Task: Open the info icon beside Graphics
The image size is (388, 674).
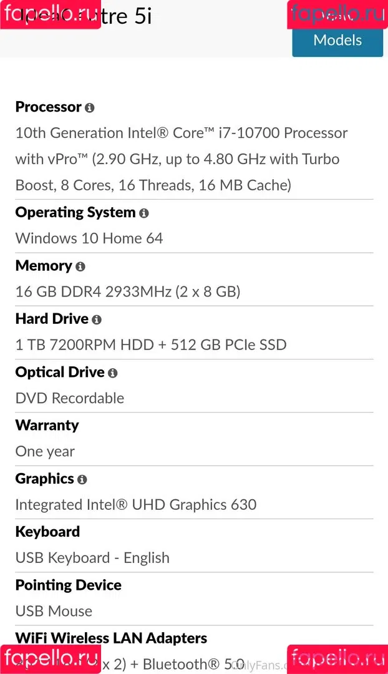Action: pyautogui.click(x=82, y=479)
